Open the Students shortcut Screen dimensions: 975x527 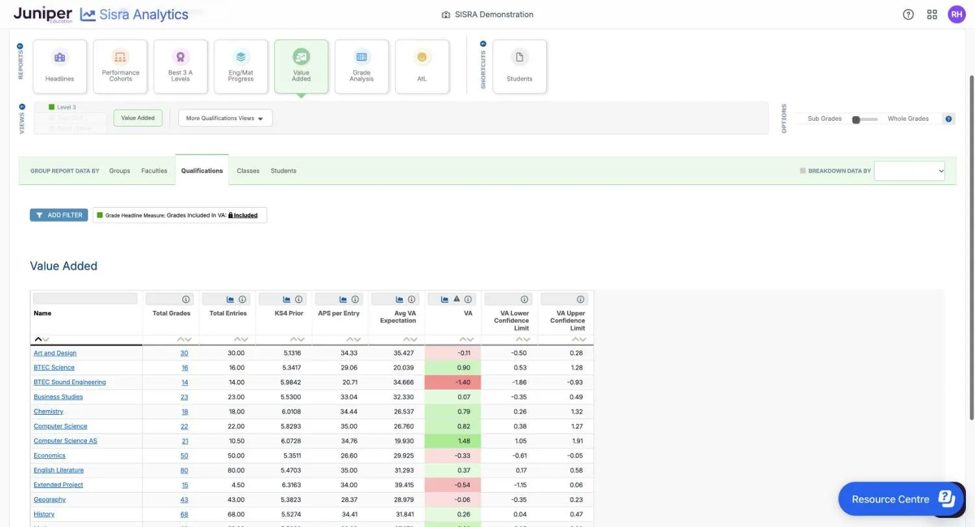point(520,66)
